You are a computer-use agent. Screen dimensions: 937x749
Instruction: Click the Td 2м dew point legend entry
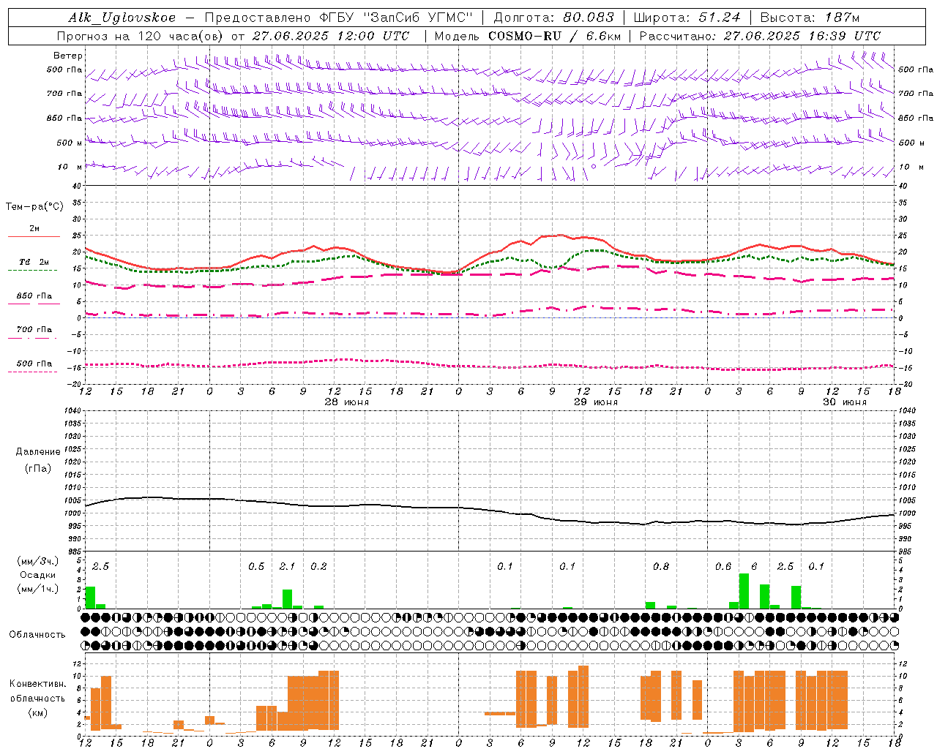[x=34, y=262]
